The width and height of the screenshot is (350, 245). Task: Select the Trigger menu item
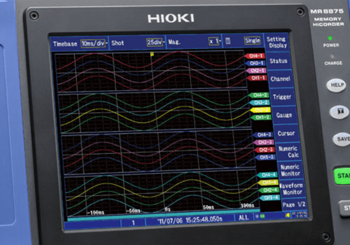pyautogui.click(x=282, y=97)
